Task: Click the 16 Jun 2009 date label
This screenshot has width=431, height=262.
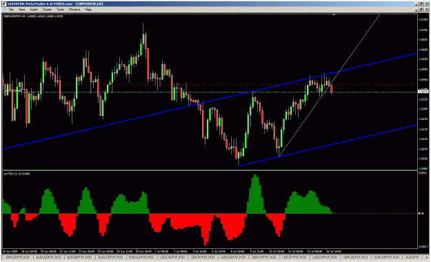Action: [x=10, y=252]
